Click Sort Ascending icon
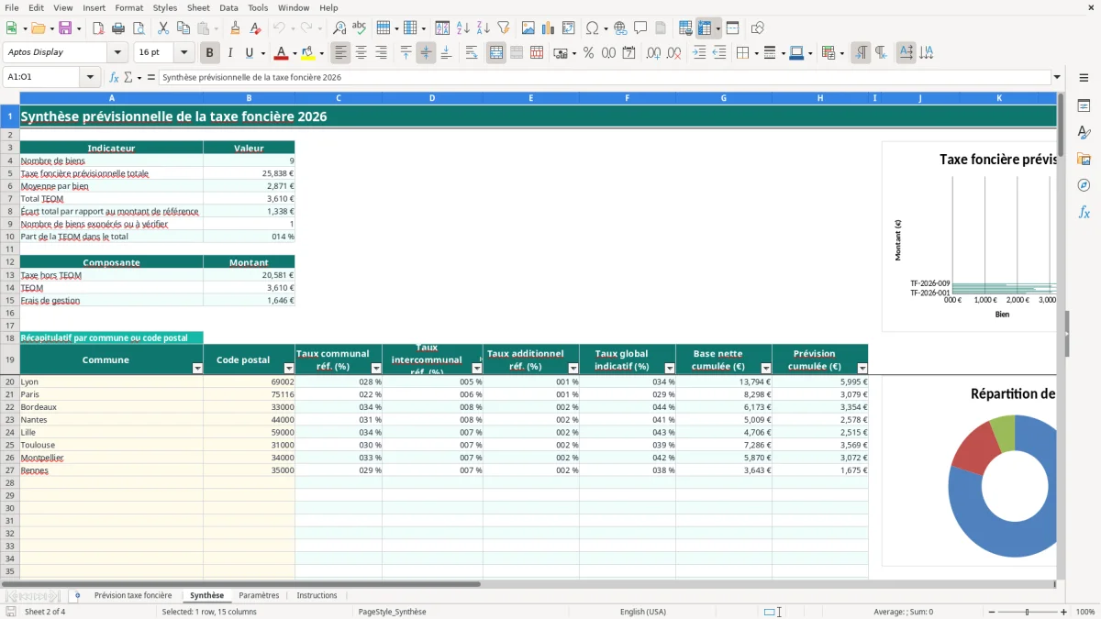 tap(463, 28)
